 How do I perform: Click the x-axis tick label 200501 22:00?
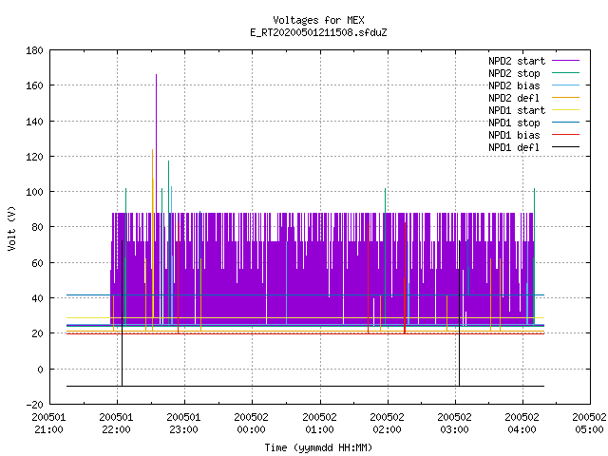(x=116, y=424)
